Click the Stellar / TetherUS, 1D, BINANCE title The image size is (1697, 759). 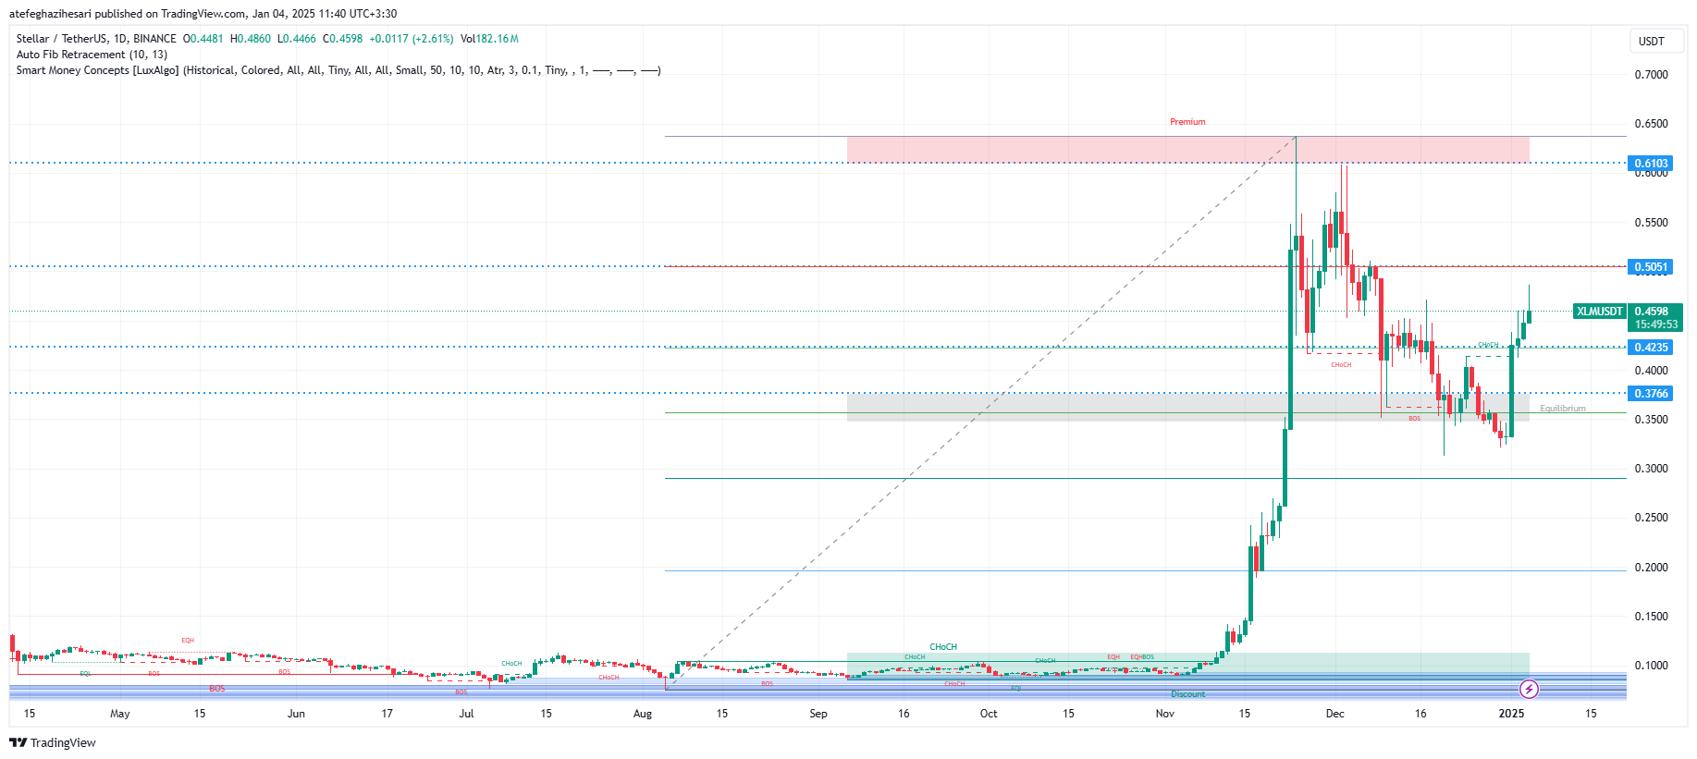96,39
